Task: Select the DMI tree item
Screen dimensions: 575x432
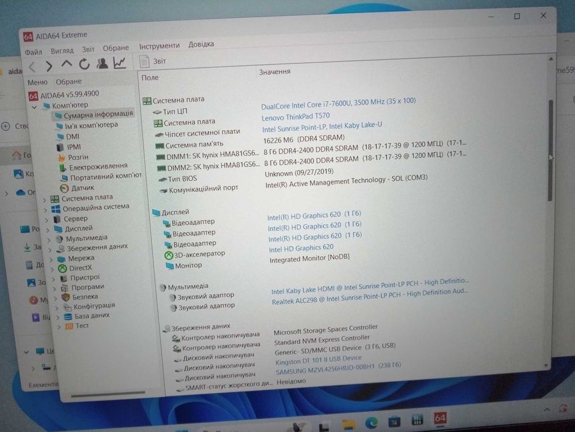Action: tap(68, 136)
